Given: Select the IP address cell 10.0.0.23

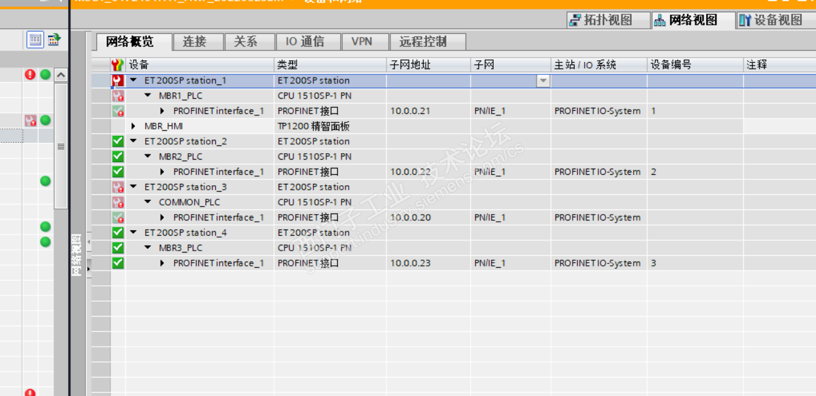Looking at the screenshot, I should pyautogui.click(x=428, y=263).
